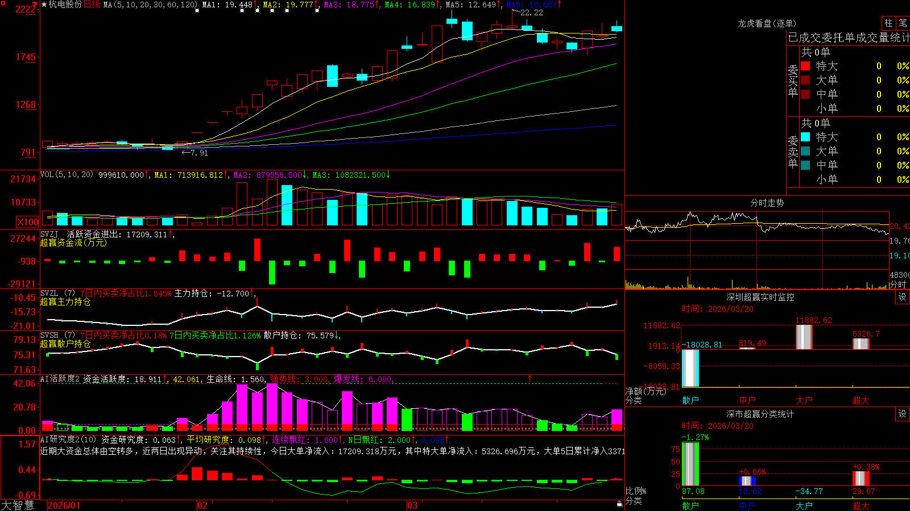Click the dark red 大单 buy-order swatch
Screen dimensions: 910x511
(805, 80)
